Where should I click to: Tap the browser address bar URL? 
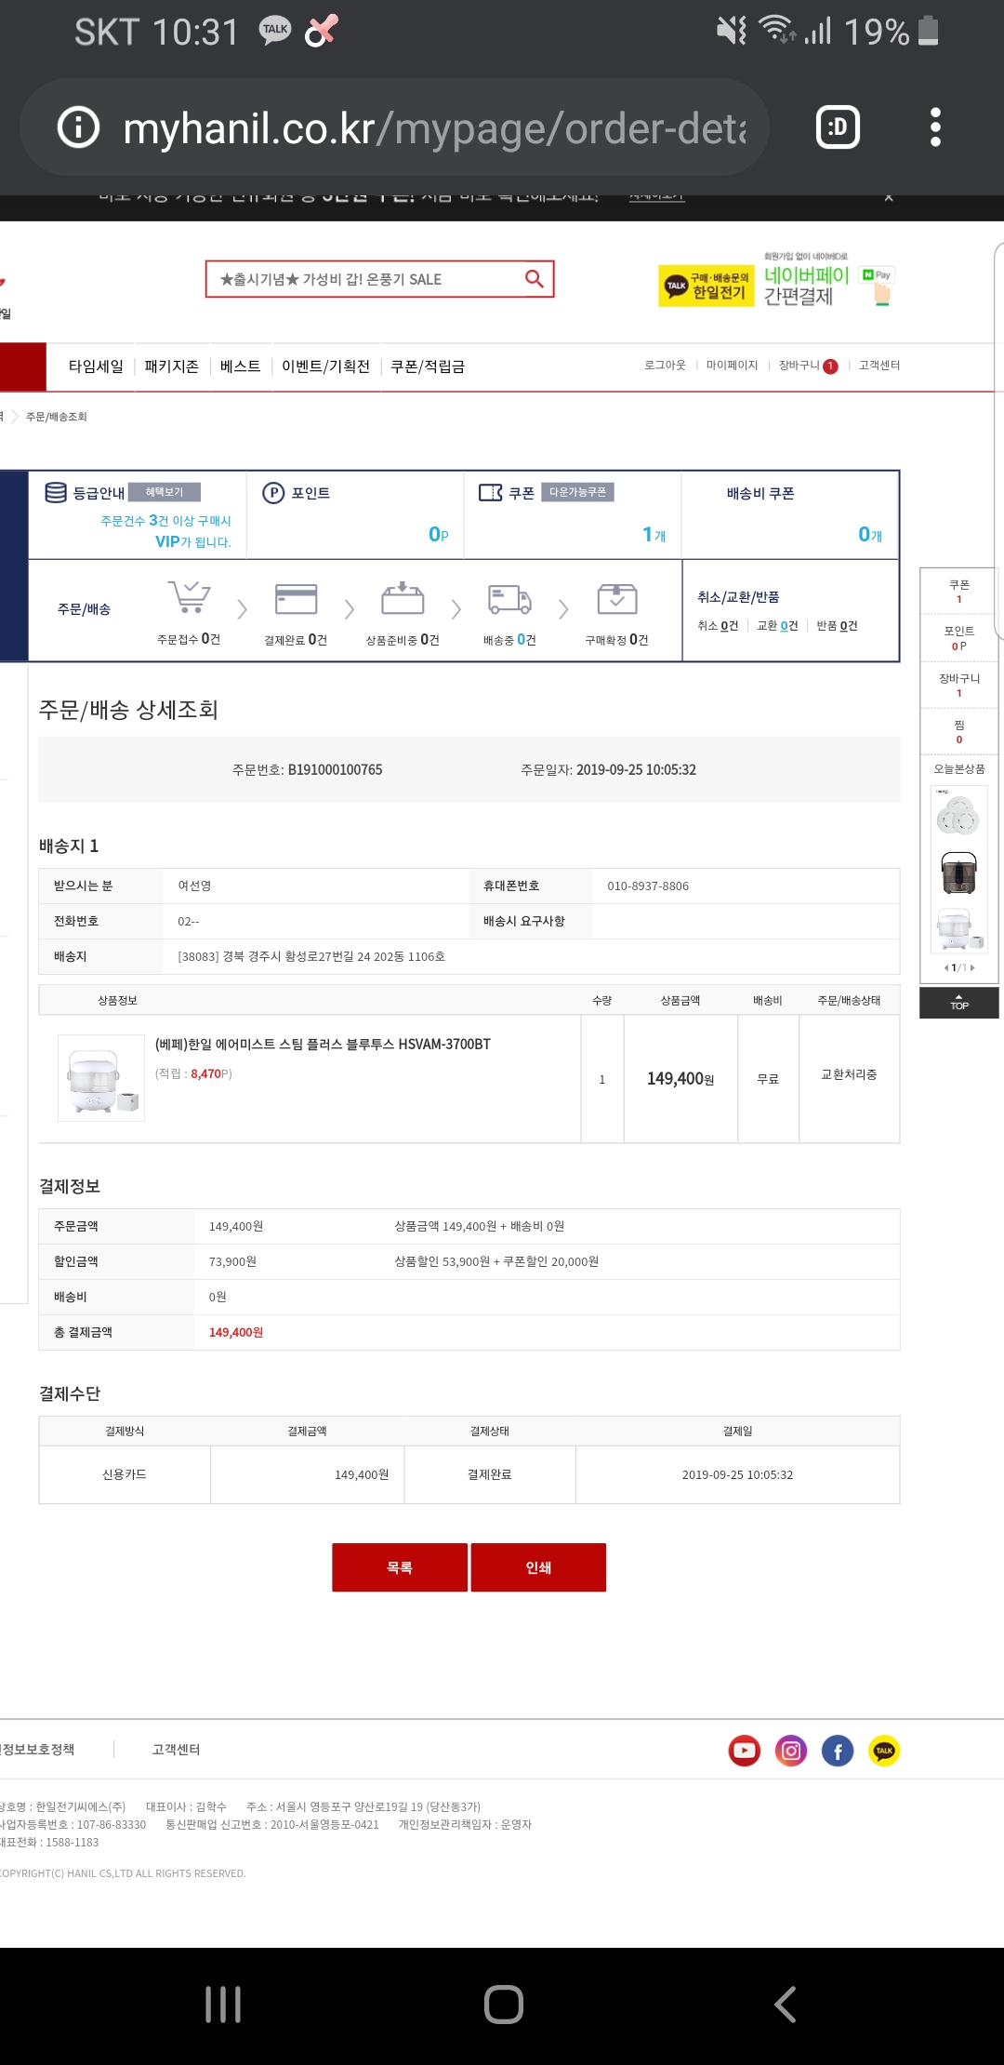[x=435, y=127]
